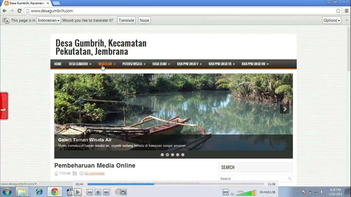This screenshot has height=197, width=351.
Task: Click the sidebar Search input field
Action: [253, 179]
